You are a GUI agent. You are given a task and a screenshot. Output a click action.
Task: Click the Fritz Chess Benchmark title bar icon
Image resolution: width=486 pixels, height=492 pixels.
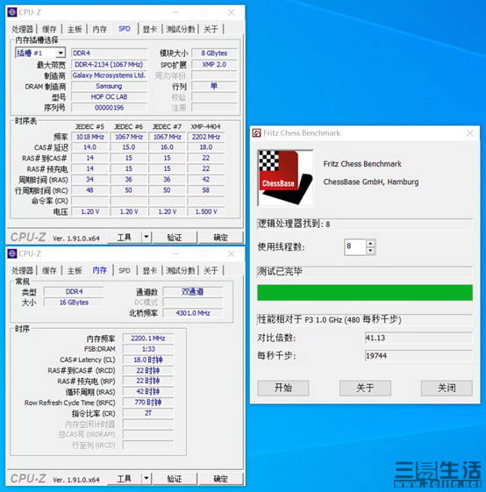tap(256, 133)
